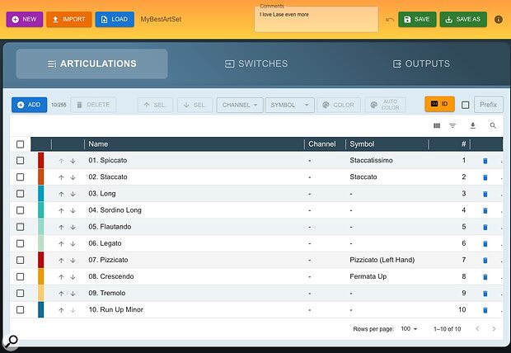This screenshot has height=353, width=511.
Task: Click the red color swatch of Spiccato
Action: click(x=41, y=161)
